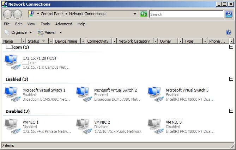Click the Search magnifier button

[229, 14]
